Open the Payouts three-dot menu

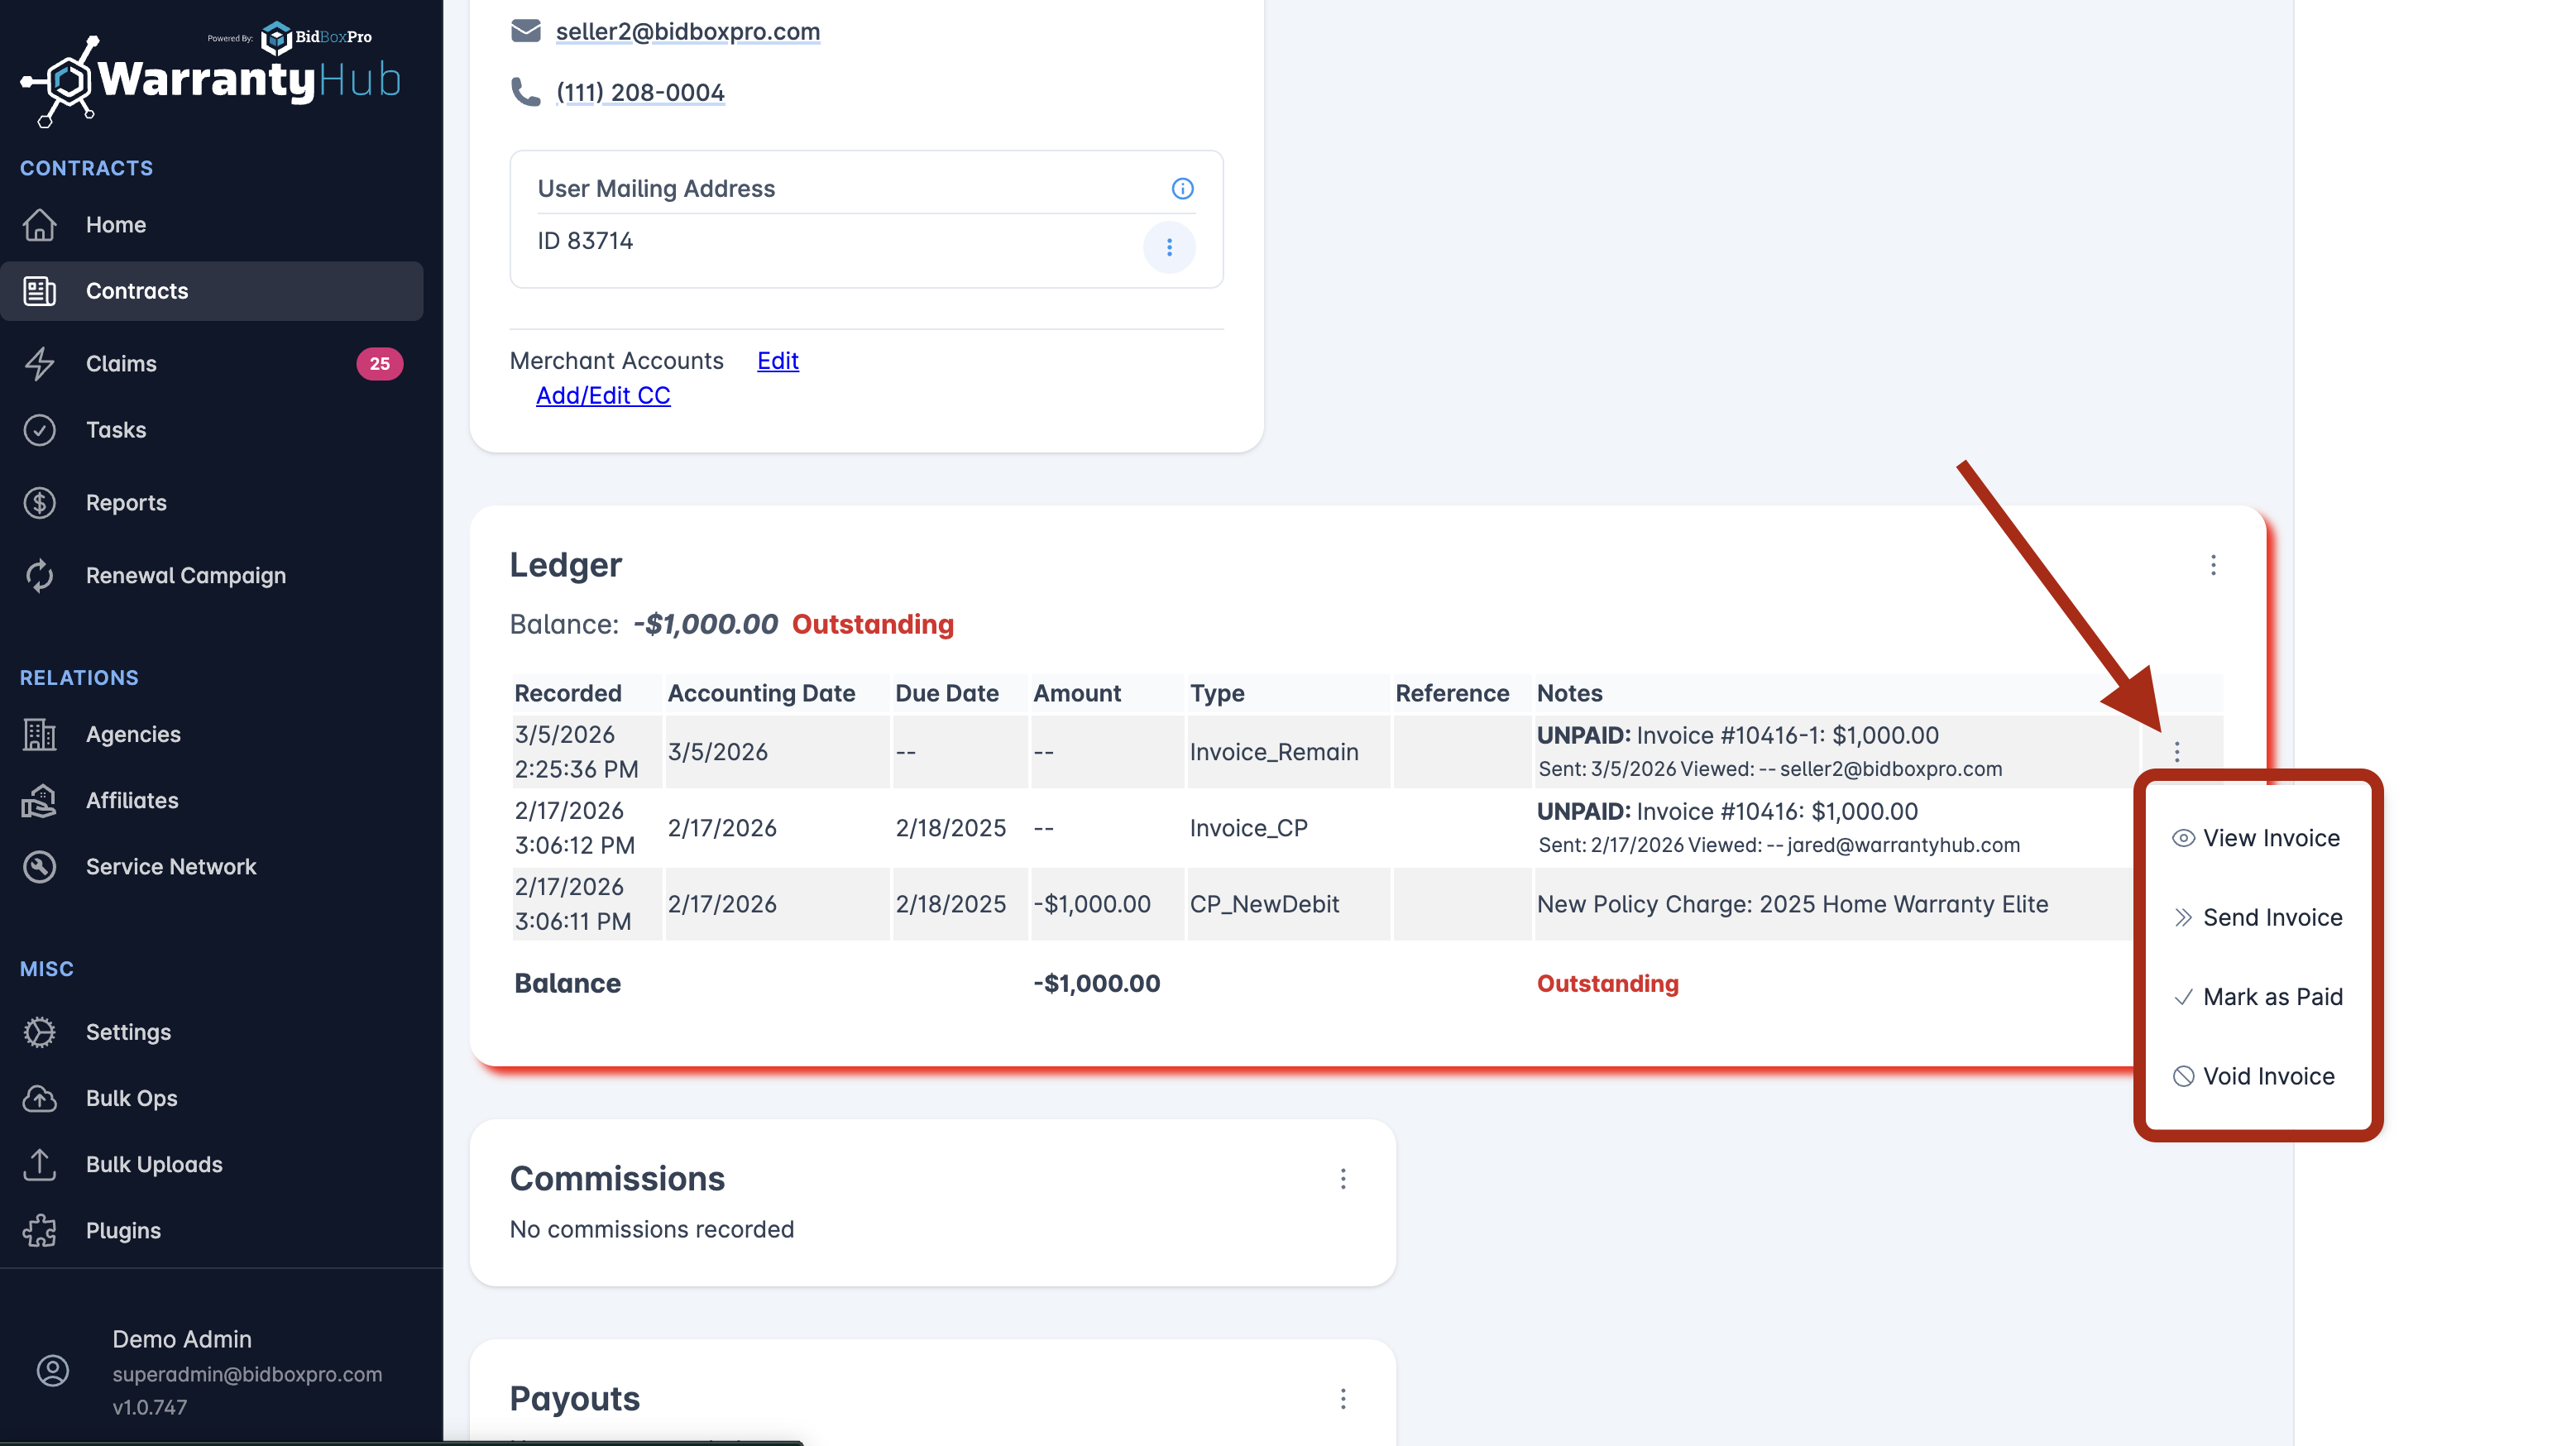pos(1343,1399)
